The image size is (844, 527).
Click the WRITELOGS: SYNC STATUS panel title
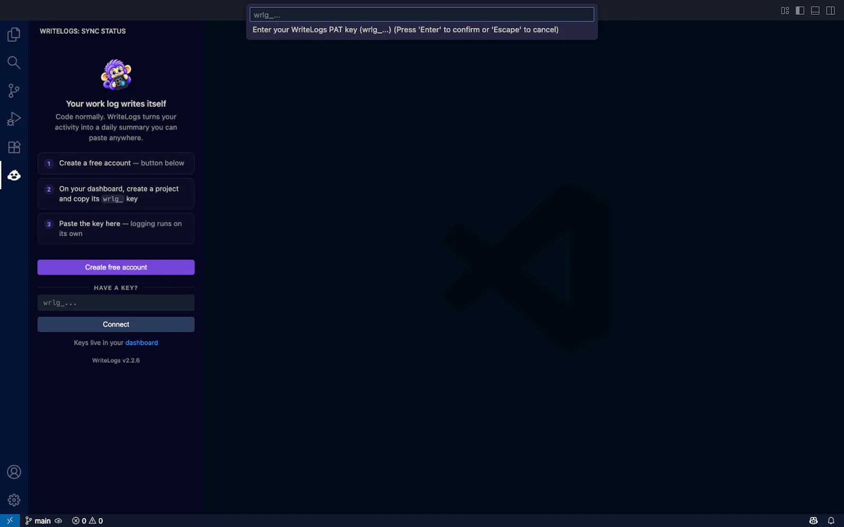(x=83, y=31)
